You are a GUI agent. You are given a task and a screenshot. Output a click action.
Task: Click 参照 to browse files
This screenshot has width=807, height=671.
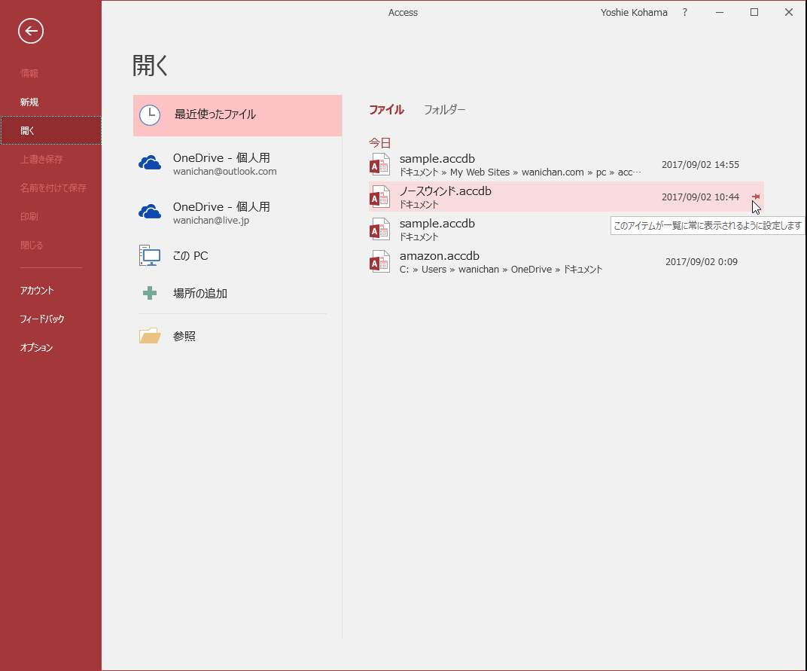click(x=237, y=336)
